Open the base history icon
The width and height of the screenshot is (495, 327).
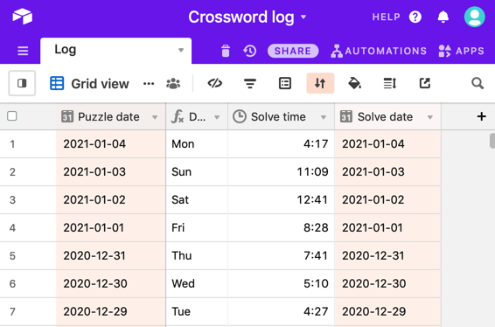250,51
